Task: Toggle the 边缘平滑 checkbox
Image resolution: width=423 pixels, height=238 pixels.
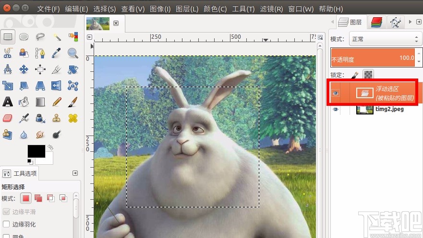Action: tap(6, 212)
